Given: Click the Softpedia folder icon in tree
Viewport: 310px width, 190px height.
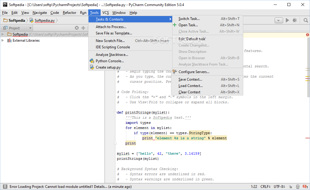Looking at the screenshot, I should pos(9,34).
